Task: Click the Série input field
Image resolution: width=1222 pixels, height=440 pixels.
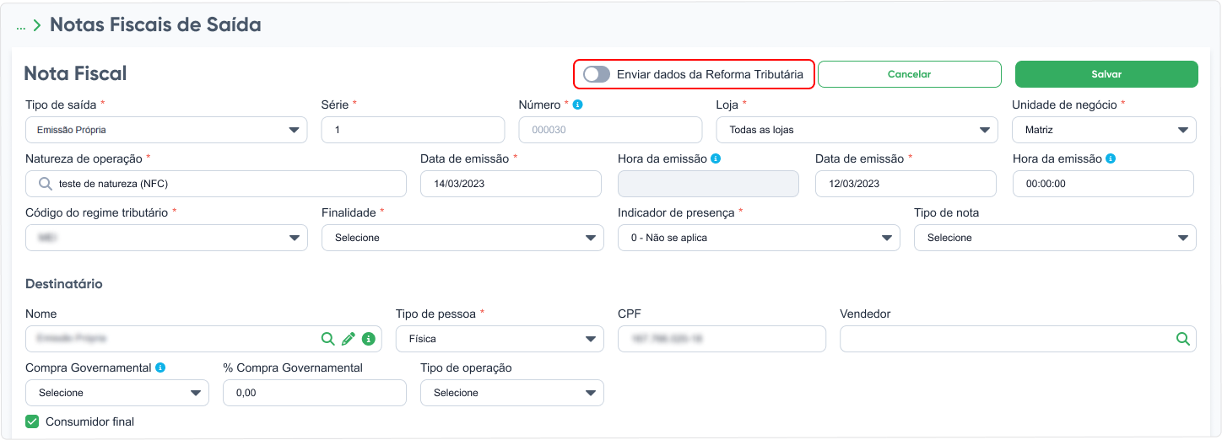Action: pos(413,130)
